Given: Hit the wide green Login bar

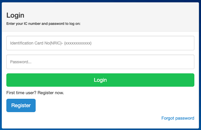Looking at the screenshot, I should click(x=100, y=80).
